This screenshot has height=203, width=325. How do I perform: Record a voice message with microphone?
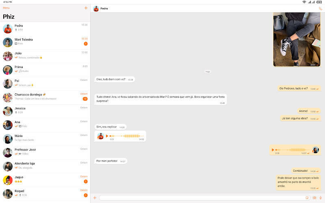321,198
